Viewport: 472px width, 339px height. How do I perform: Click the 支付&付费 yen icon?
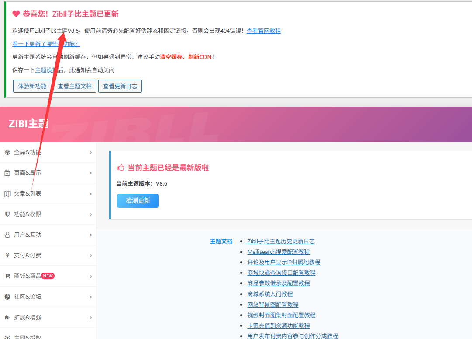click(7, 255)
